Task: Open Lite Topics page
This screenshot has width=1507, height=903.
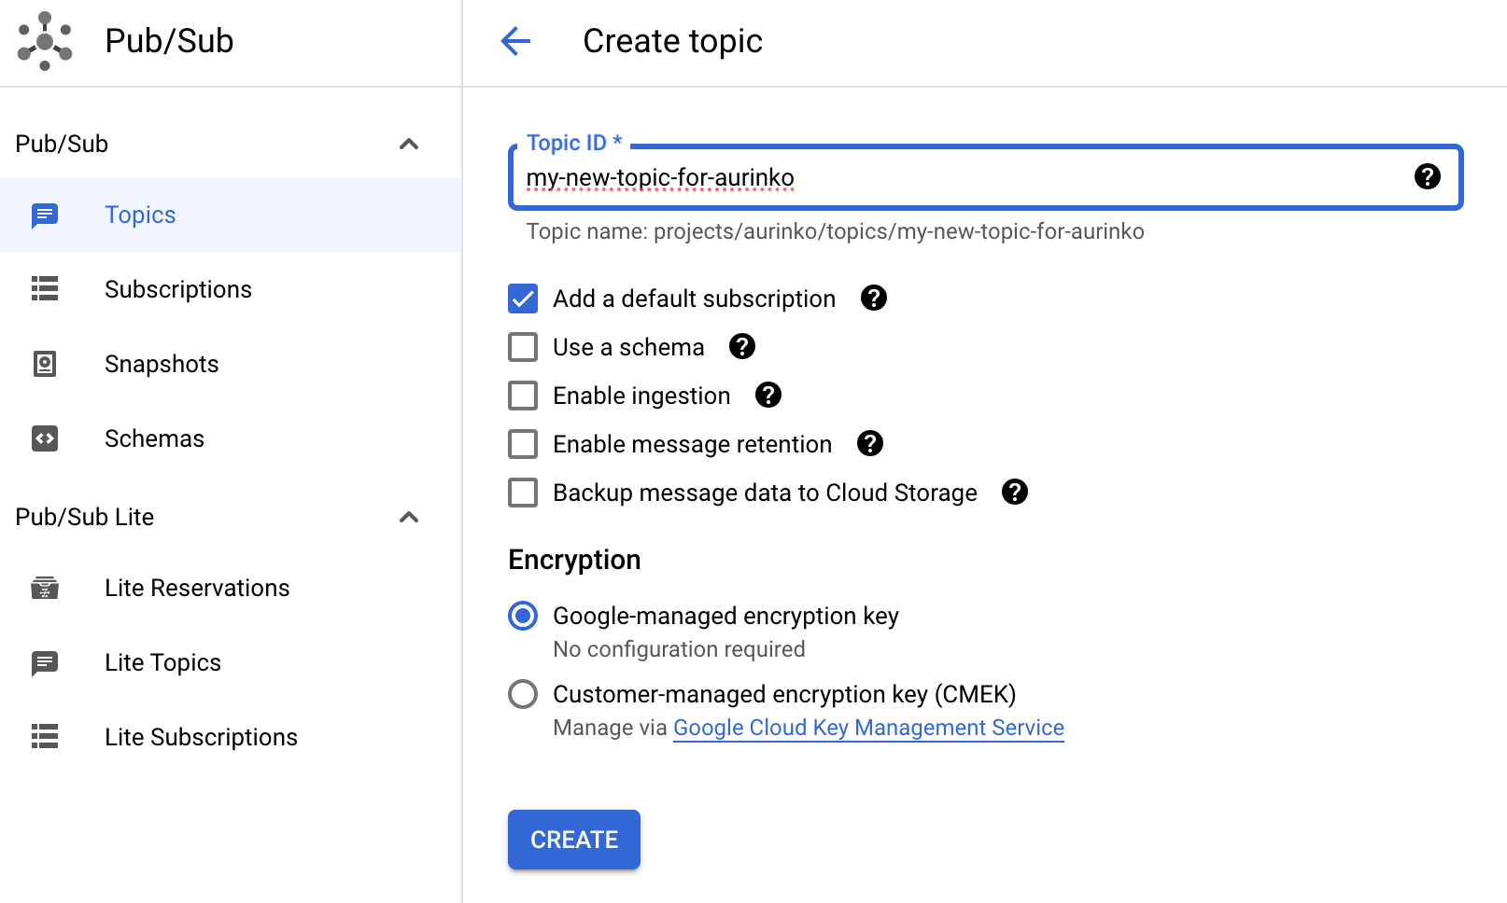Action: point(231,662)
